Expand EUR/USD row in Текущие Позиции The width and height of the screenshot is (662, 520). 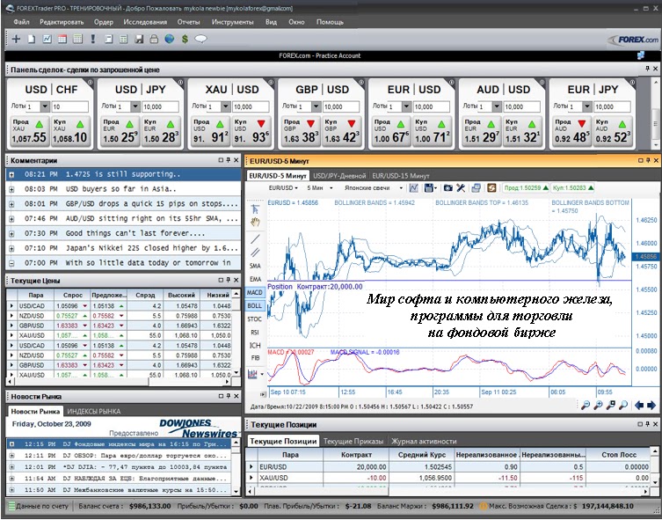tap(251, 467)
